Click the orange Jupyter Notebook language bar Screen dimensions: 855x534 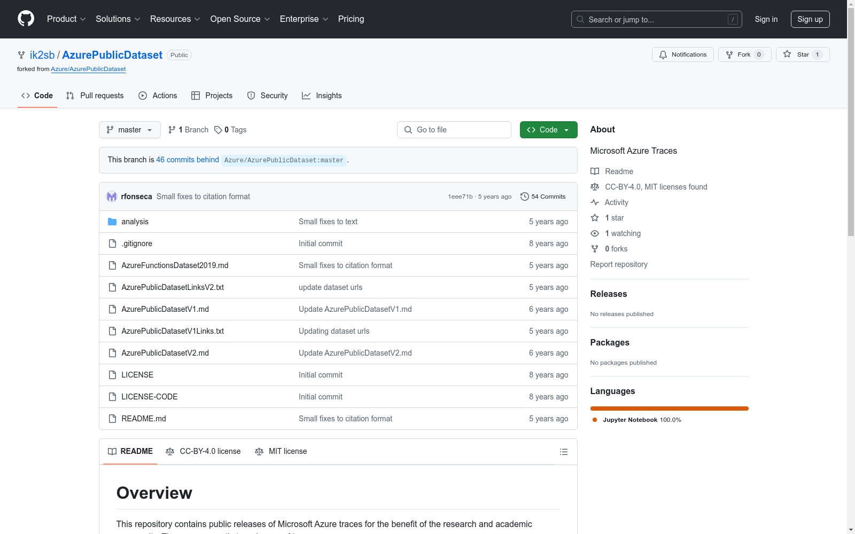(x=670, y=409)
